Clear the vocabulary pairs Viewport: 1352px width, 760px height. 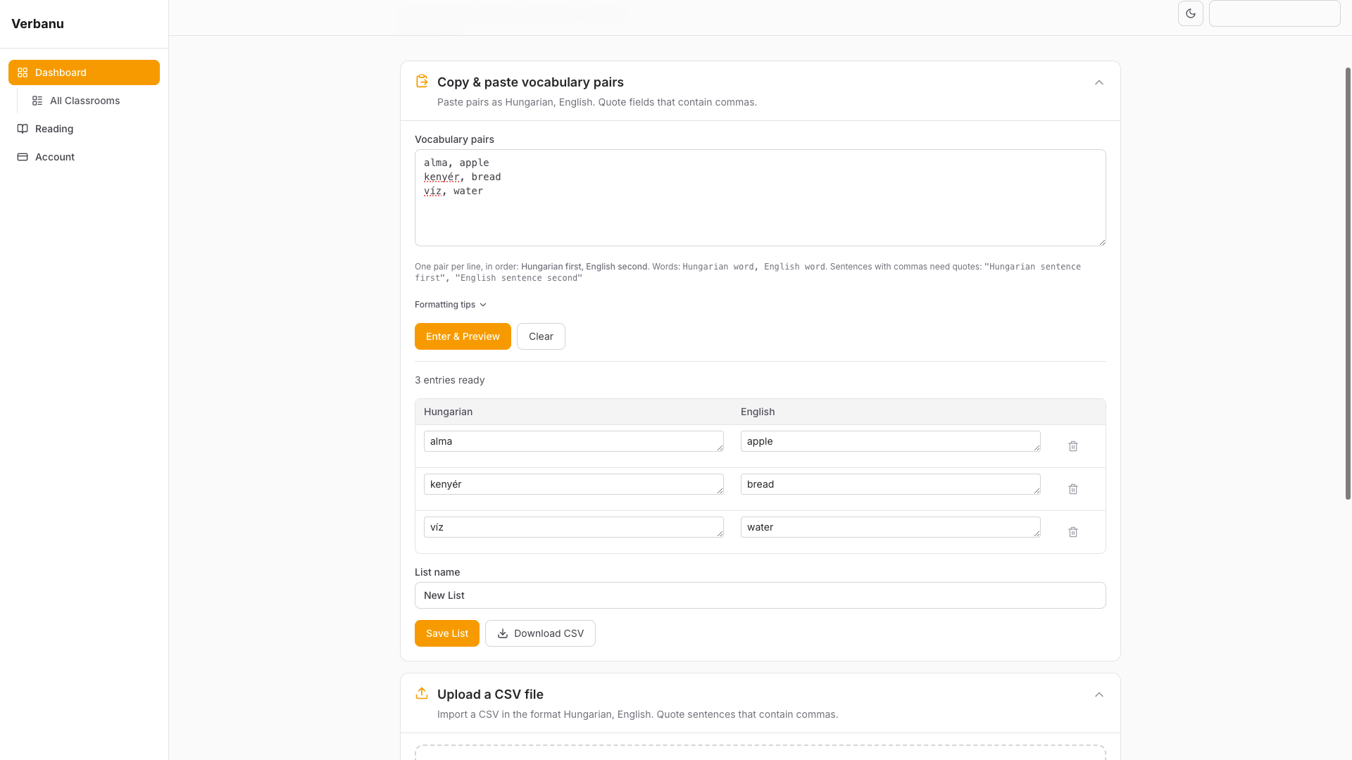pos(541,336)
